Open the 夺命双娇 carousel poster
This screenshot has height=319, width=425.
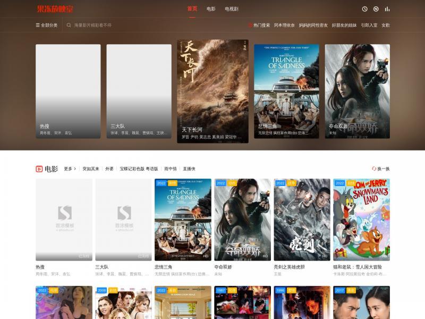coord(358,91)
